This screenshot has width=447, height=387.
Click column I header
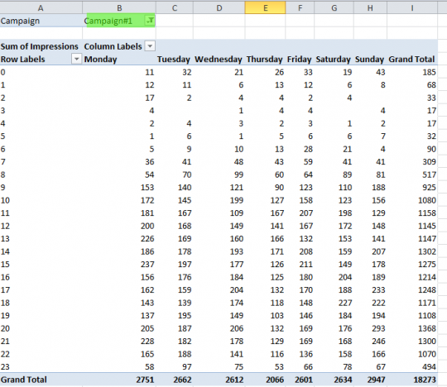412,7
